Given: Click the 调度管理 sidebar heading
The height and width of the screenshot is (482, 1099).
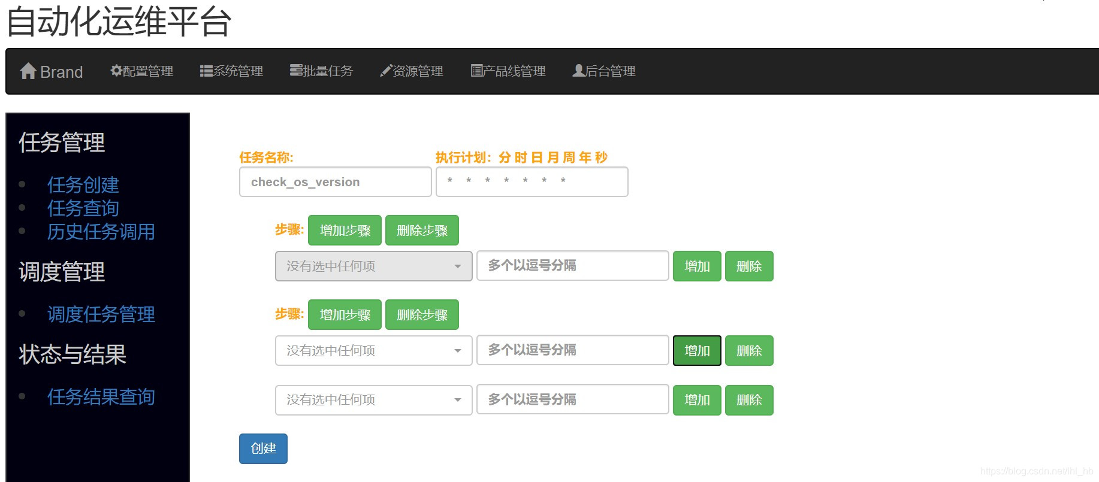Looking at the screenshot, I should pyautogui.click(x=62, y=272).
